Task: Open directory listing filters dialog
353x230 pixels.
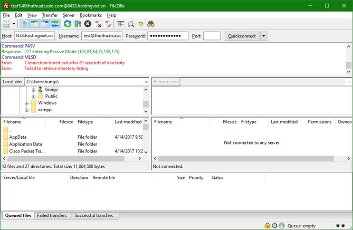Action: coord(121,24)
